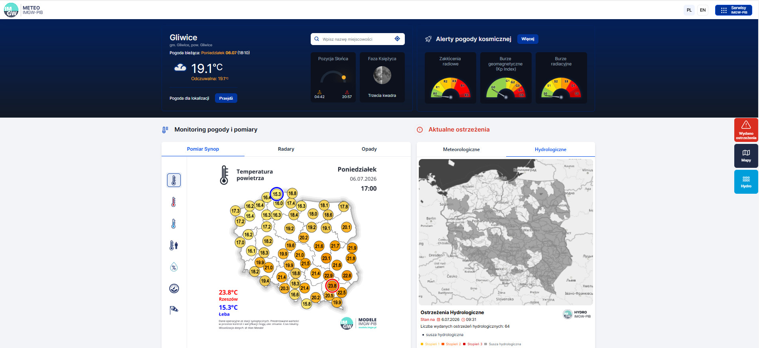Click the Gliwice location heading
Screen dimensions: 759x348
(x=183, y=37)
